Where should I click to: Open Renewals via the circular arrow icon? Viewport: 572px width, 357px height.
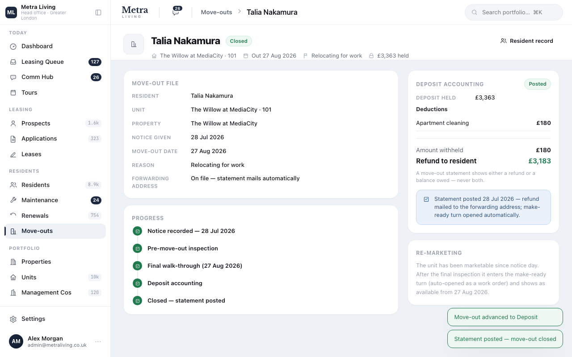13,216
